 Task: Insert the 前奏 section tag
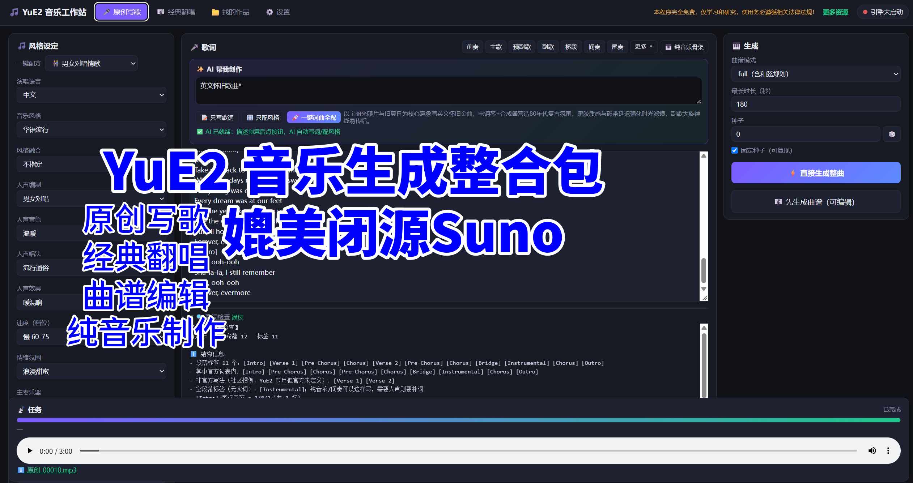coord(472,47)
